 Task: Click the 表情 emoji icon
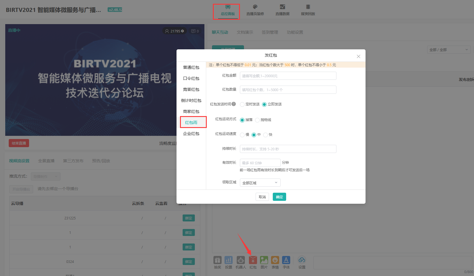click(275, 260)
